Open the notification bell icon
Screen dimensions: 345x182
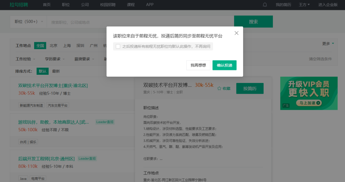point(265,4)
